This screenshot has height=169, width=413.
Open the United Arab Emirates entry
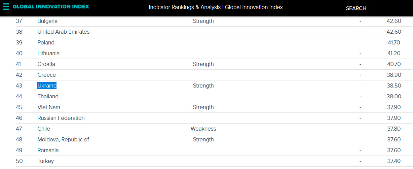coord(63,32)
